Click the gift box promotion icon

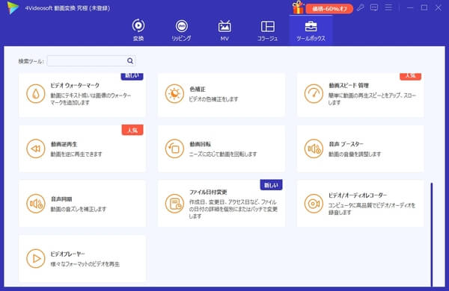tap(298, 7)
